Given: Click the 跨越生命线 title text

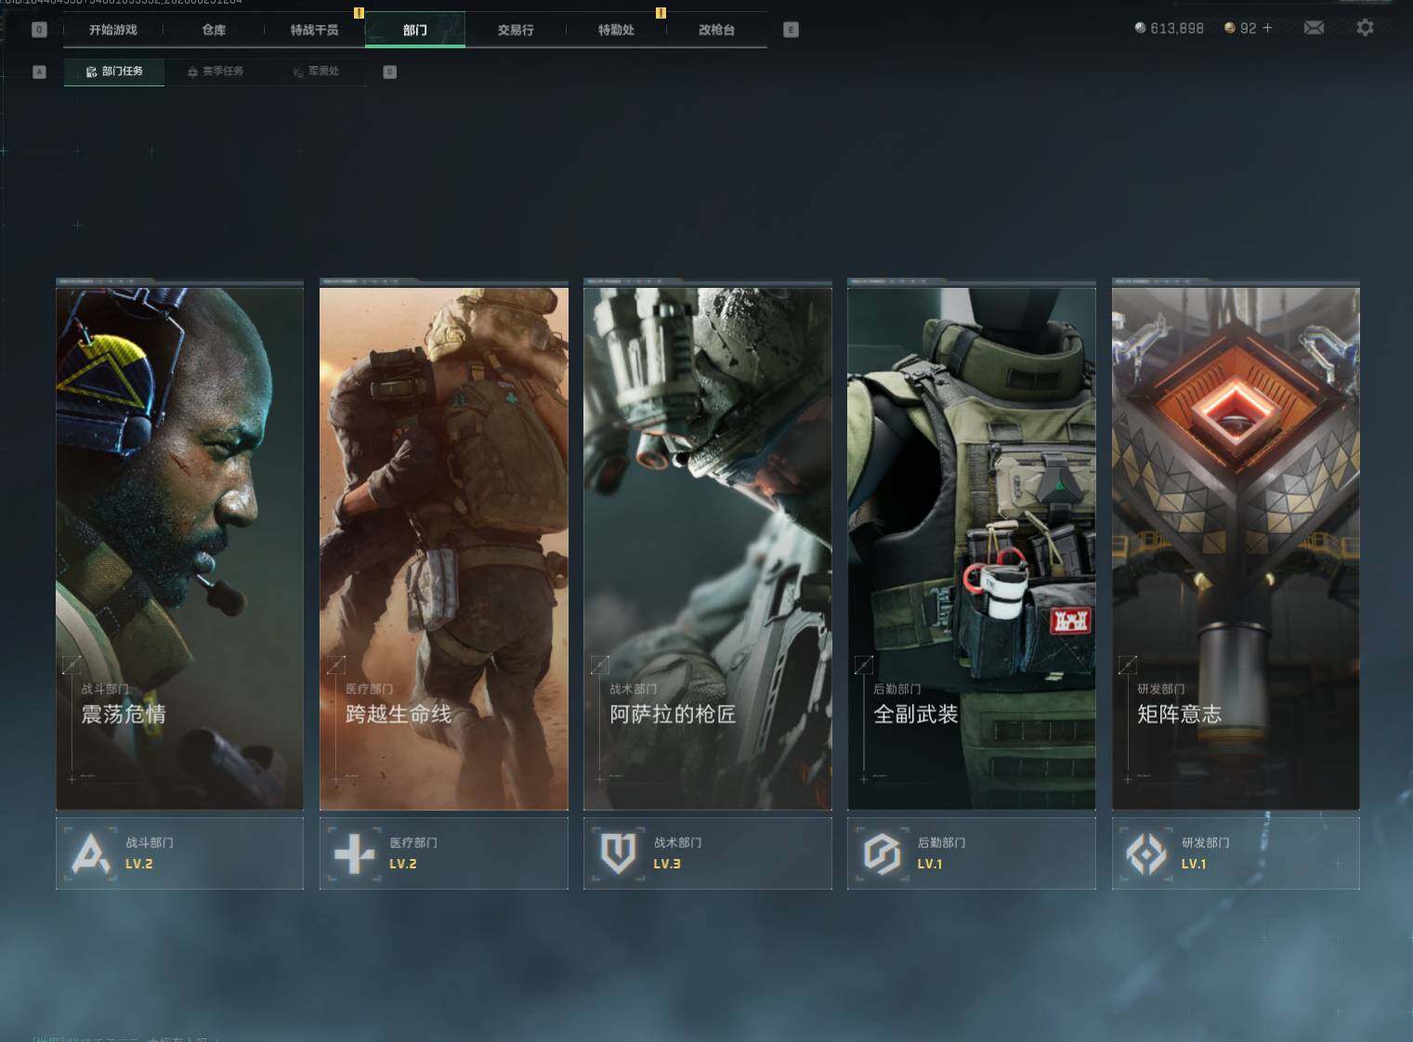Looking at the screenshot, I should (399, 714).
